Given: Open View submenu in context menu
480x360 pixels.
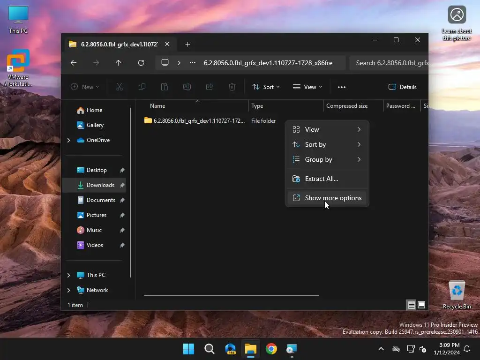Looking at the screenshot, I should [x=327, y=129].
